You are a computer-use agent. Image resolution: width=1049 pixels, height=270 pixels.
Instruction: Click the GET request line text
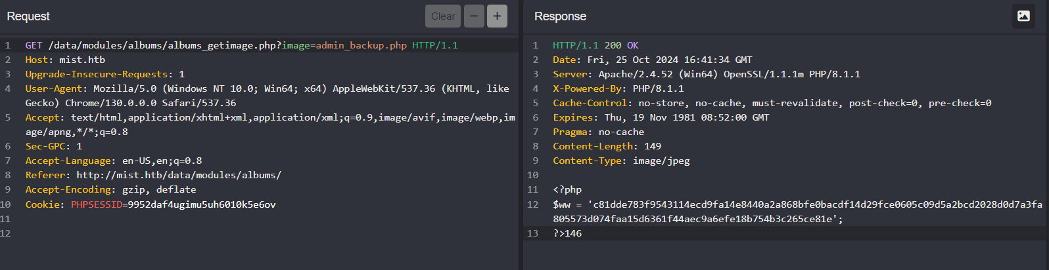pyautogui.click(x=241, y=45)
